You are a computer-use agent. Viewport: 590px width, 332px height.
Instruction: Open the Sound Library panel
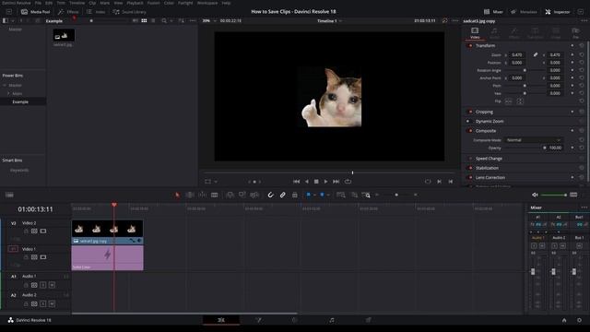click(x=129, y=12)
